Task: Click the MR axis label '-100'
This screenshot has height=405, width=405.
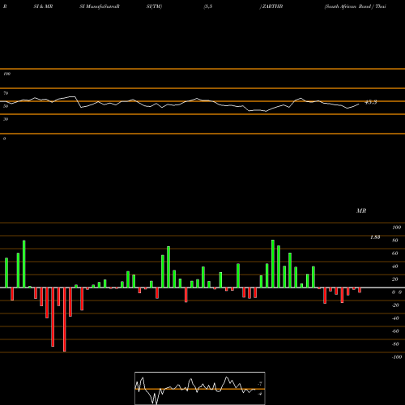Action: [x=397, y=357]
